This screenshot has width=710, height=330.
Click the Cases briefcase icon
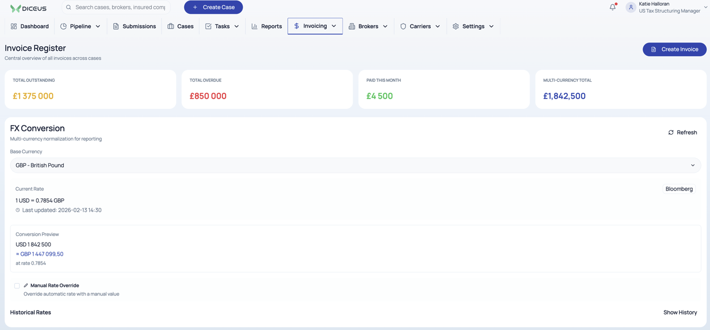(170, 26)
